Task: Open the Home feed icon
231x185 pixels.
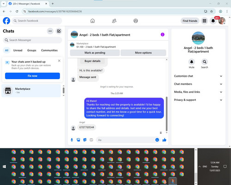Action: tap(92, 21)
